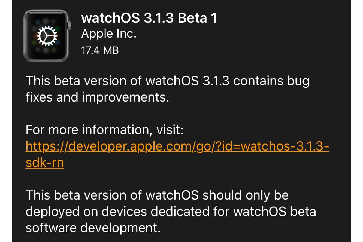The height and width of the screenshot is (242, 363).
Task: Click the Apple Watch update icon
Action: [46, 35]
